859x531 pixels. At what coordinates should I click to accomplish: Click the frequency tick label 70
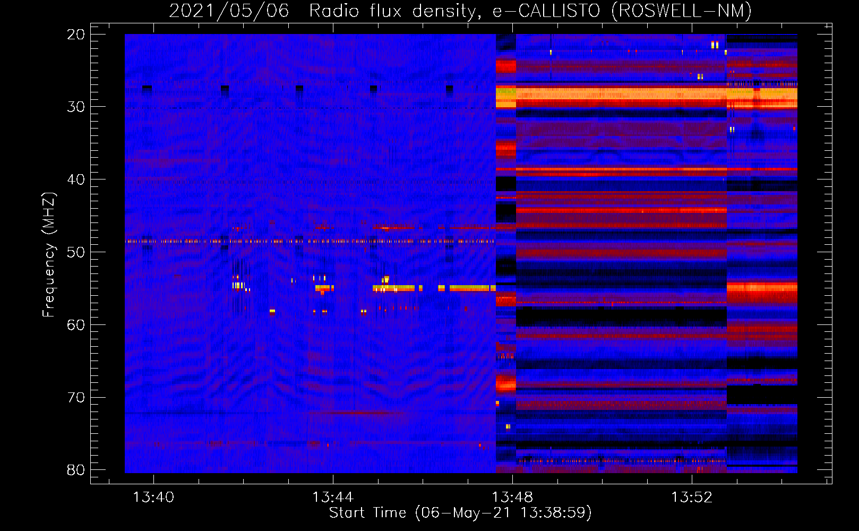76,397
